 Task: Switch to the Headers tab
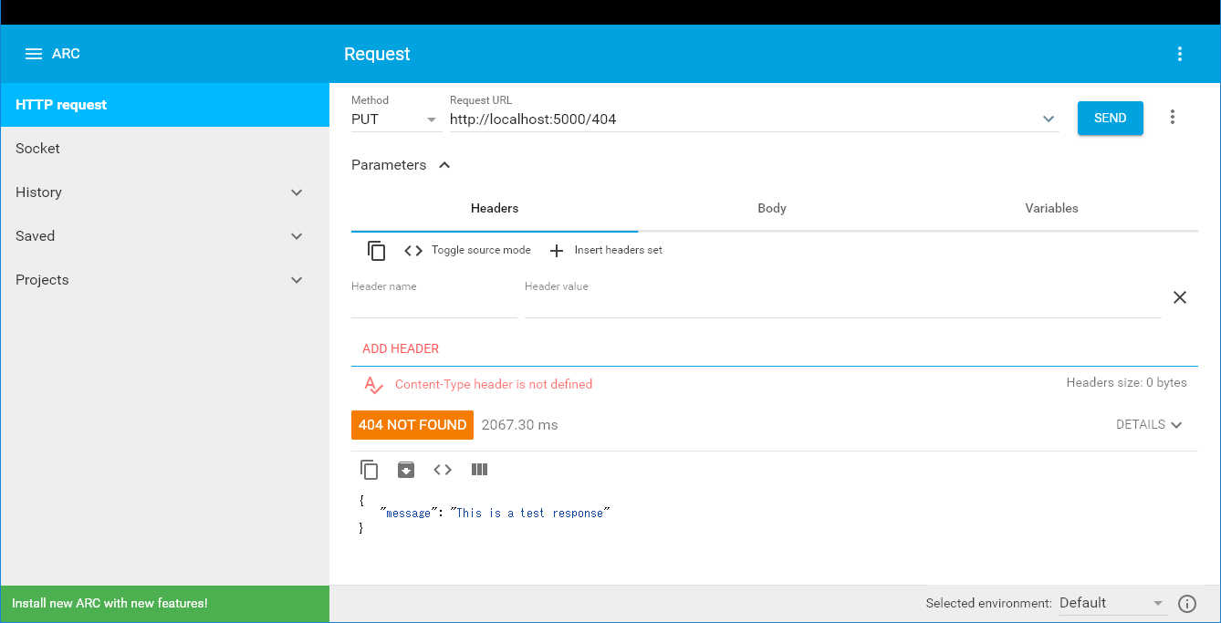pos(495,209)
